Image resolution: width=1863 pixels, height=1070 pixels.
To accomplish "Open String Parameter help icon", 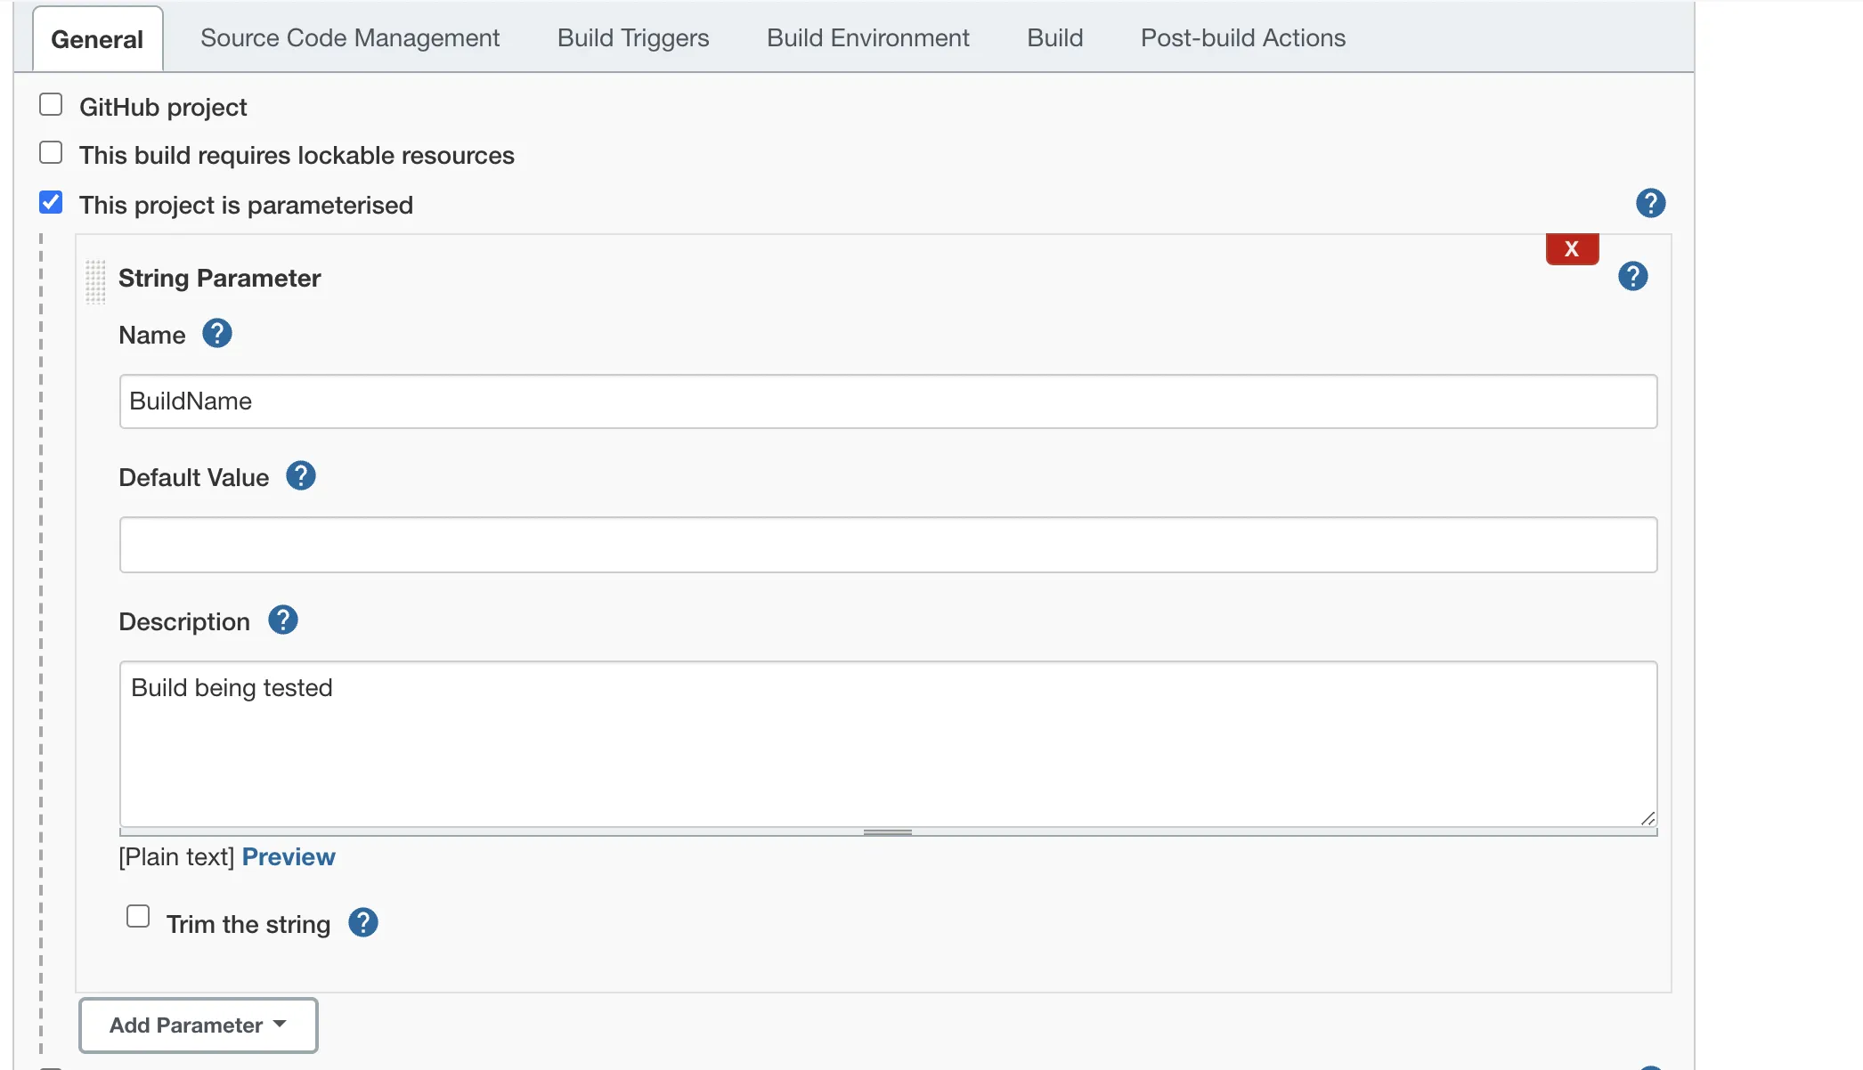I will (1632, 277).
